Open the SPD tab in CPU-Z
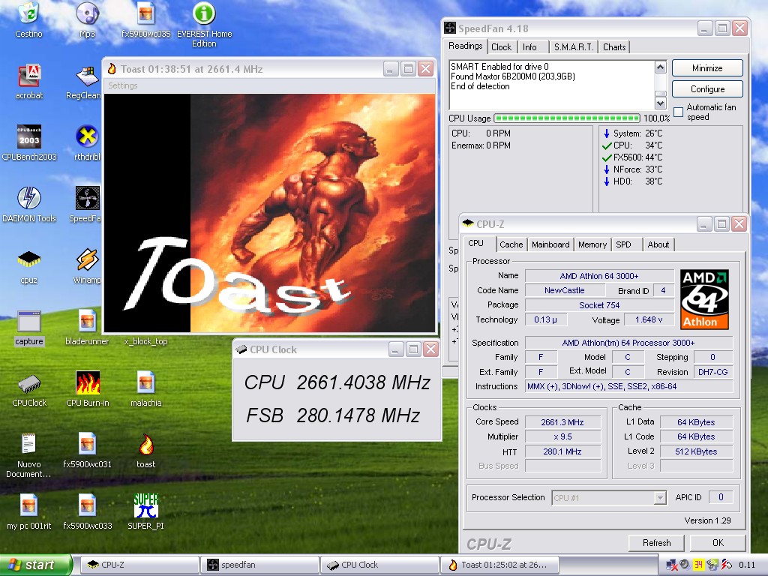Viewport: 768px width, 576px height. [623, 244]
